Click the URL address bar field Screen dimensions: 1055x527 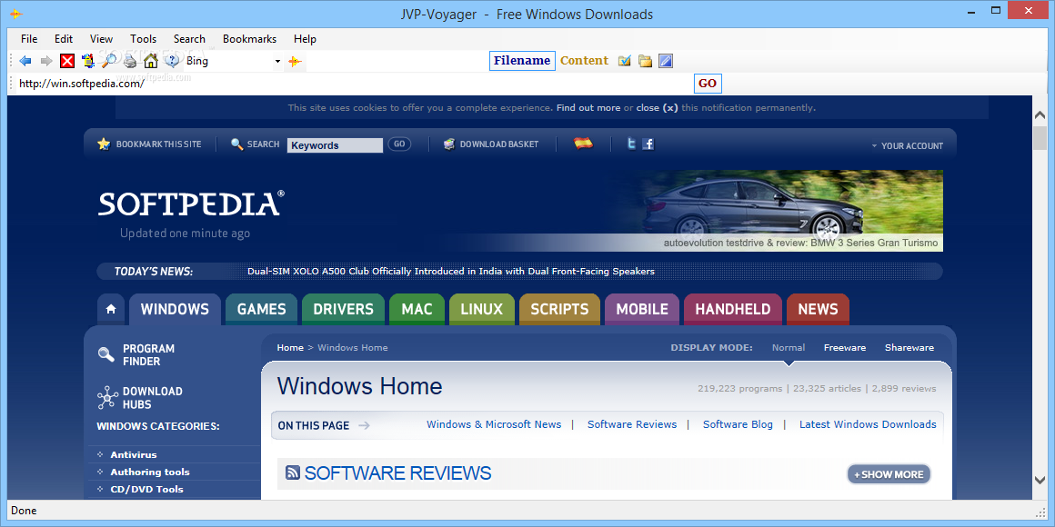coord(352,84)
